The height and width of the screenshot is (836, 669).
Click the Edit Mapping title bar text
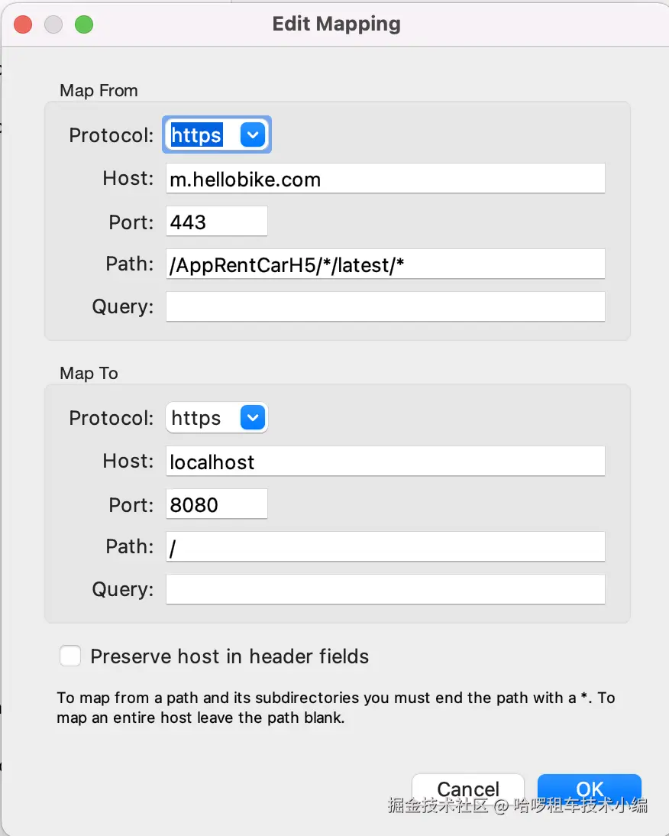click(336, 24)
